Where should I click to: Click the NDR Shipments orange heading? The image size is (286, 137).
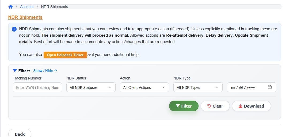pos(25,17)
